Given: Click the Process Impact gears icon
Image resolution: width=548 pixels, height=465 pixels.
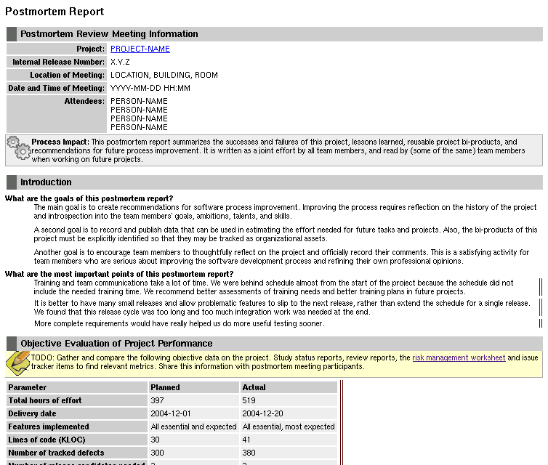Looking at the screenshot, I should [18, 148].
